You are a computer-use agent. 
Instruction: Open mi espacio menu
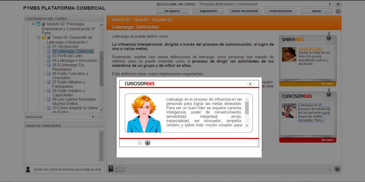(172, 11)
